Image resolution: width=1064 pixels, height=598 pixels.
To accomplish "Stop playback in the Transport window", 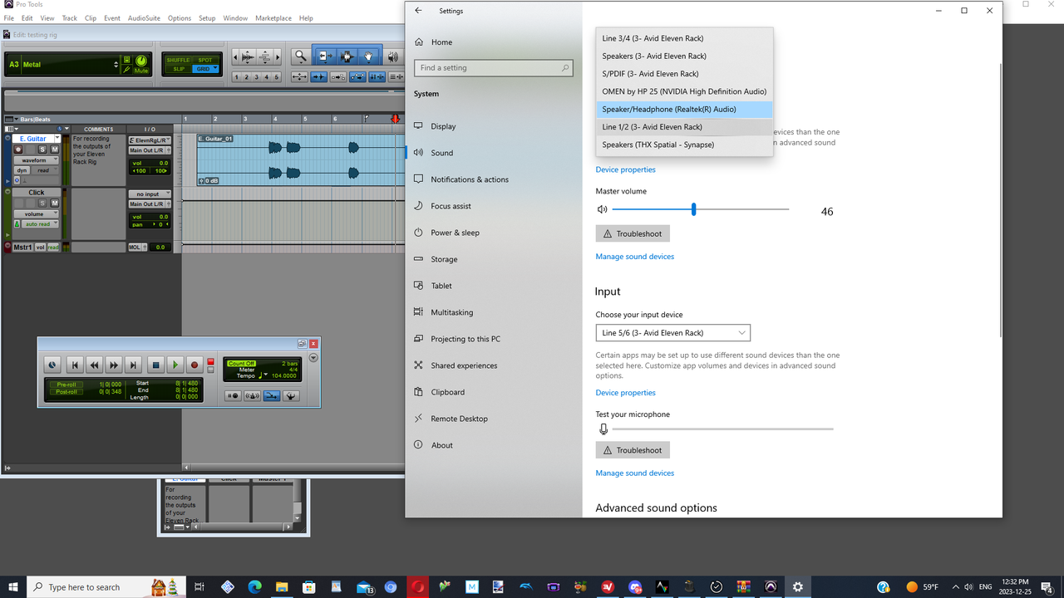I will pyautogui.click(x=155, y=365).
